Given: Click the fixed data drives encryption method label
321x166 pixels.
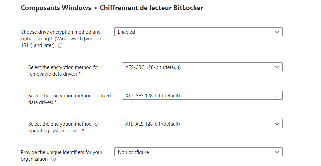Looking at the screenshot, I should point(69,99).
